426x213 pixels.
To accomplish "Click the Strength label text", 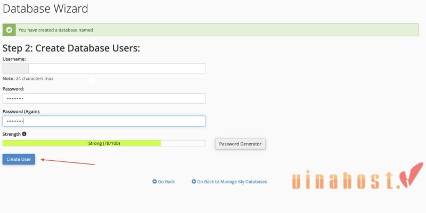I will 11,134.
